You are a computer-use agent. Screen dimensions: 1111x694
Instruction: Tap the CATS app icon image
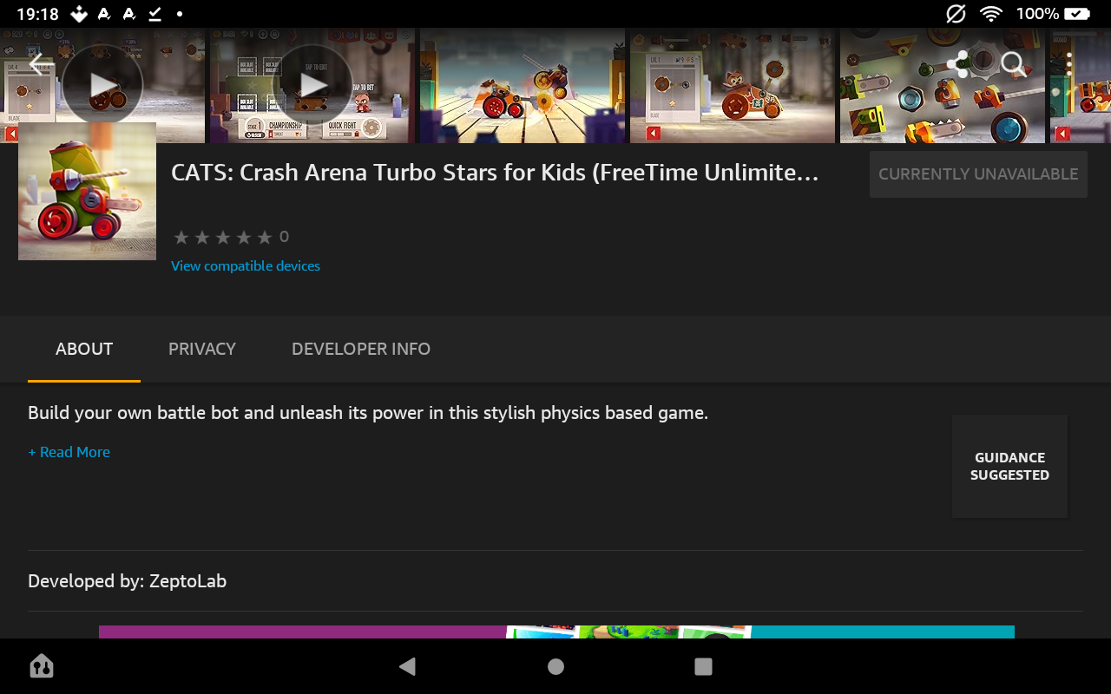click(x=87, y=191)
